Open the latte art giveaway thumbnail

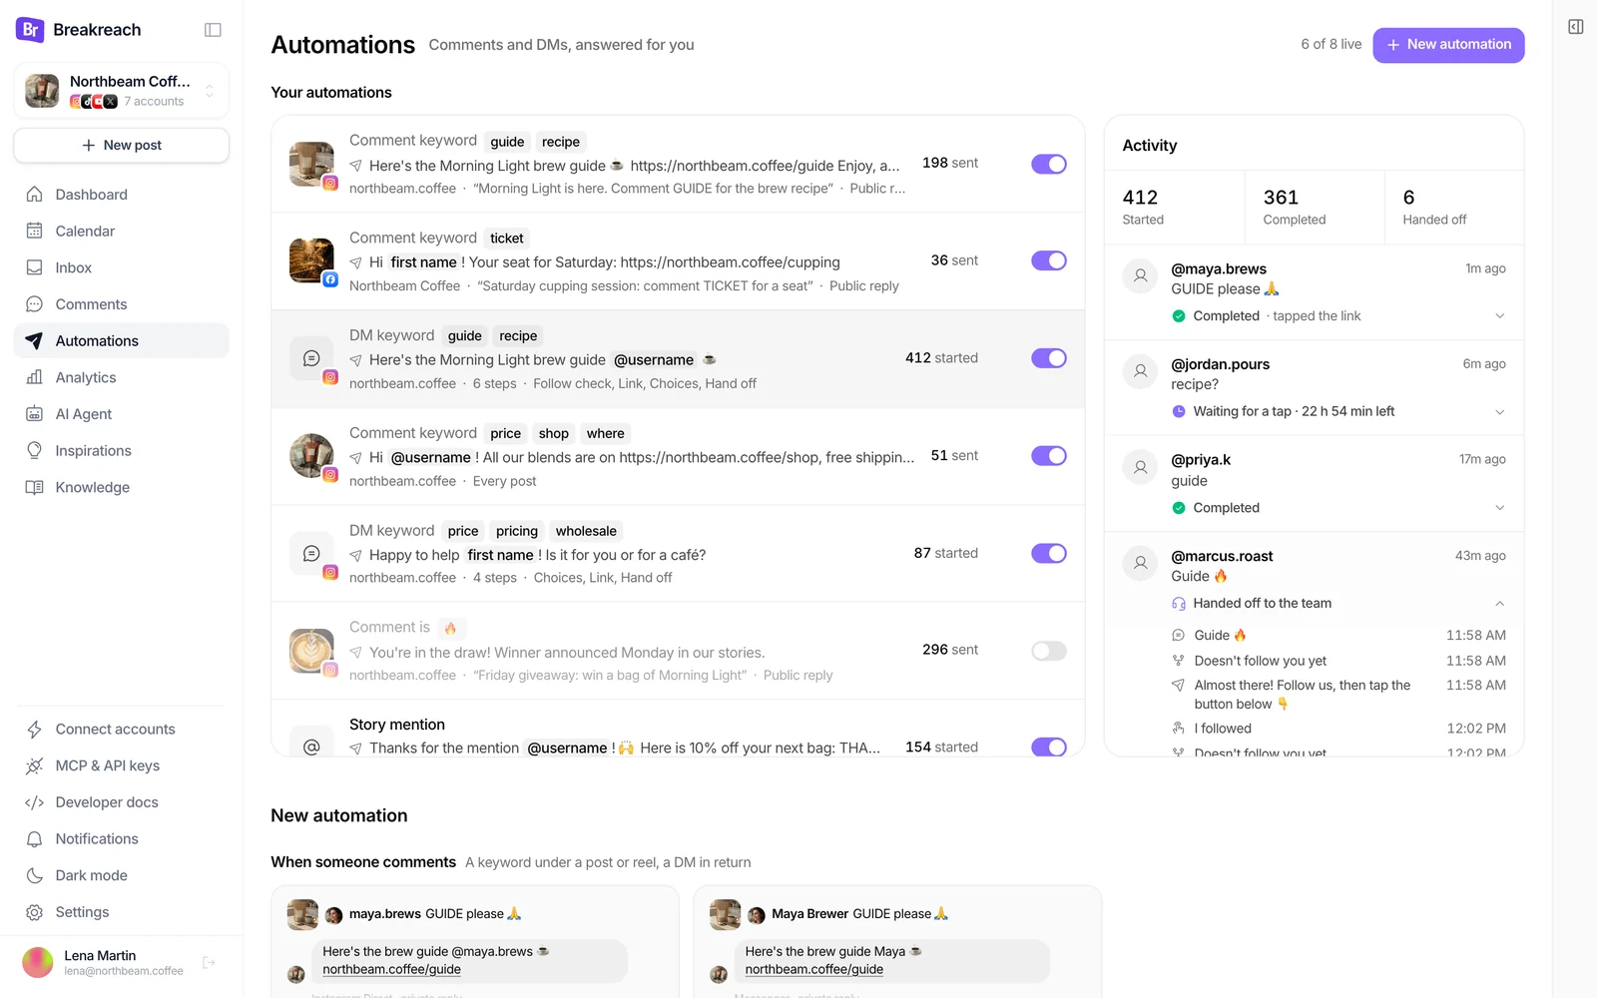(311, 651)
